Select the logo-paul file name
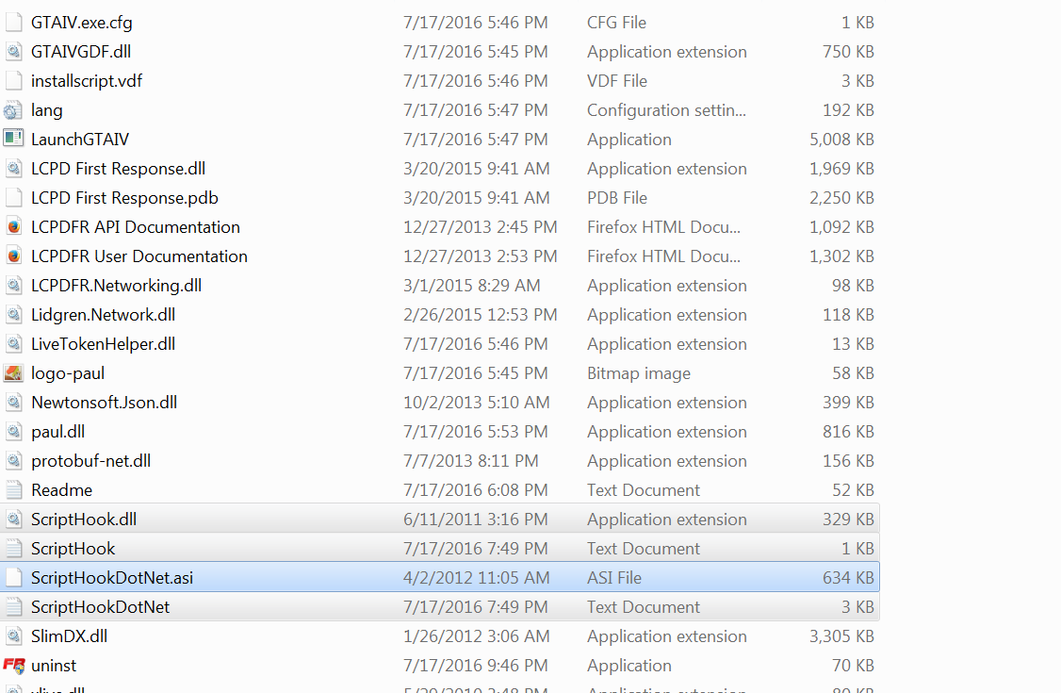The height and width of the screenshot is (693, 1061). 68,373
